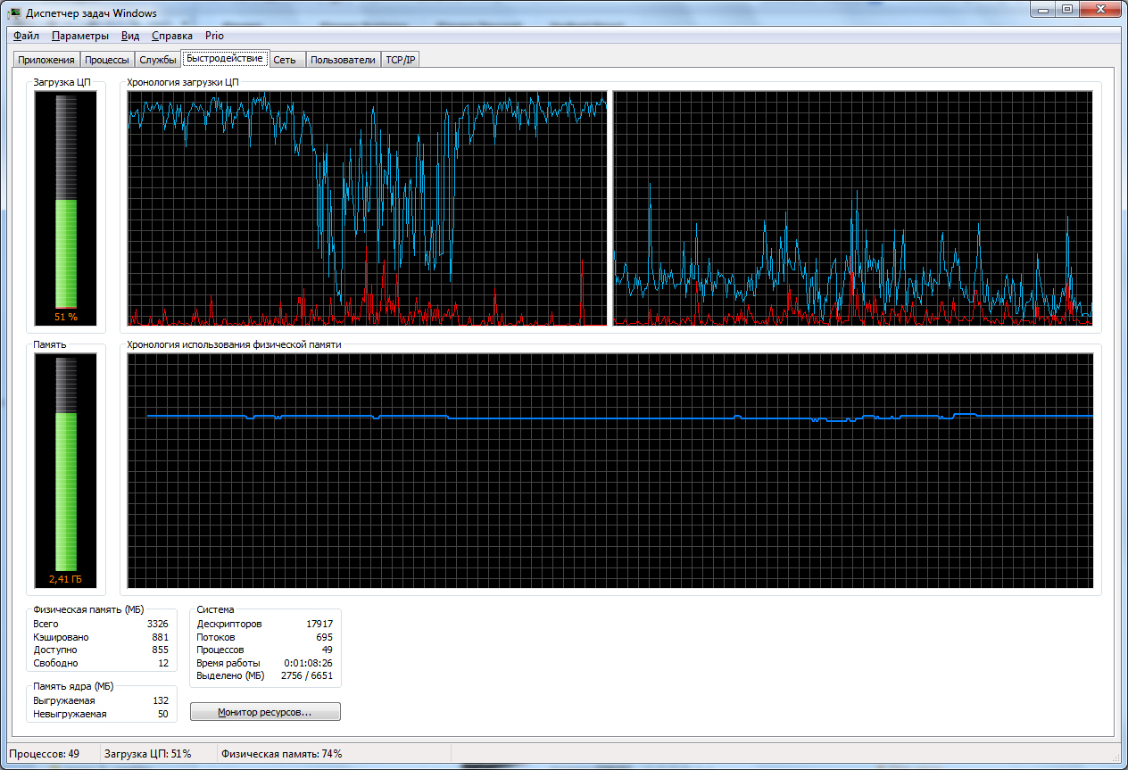Click status bar text Загрузка ЦП: 51%
The width and height of the screenshot is (1128, 770).
147,754
